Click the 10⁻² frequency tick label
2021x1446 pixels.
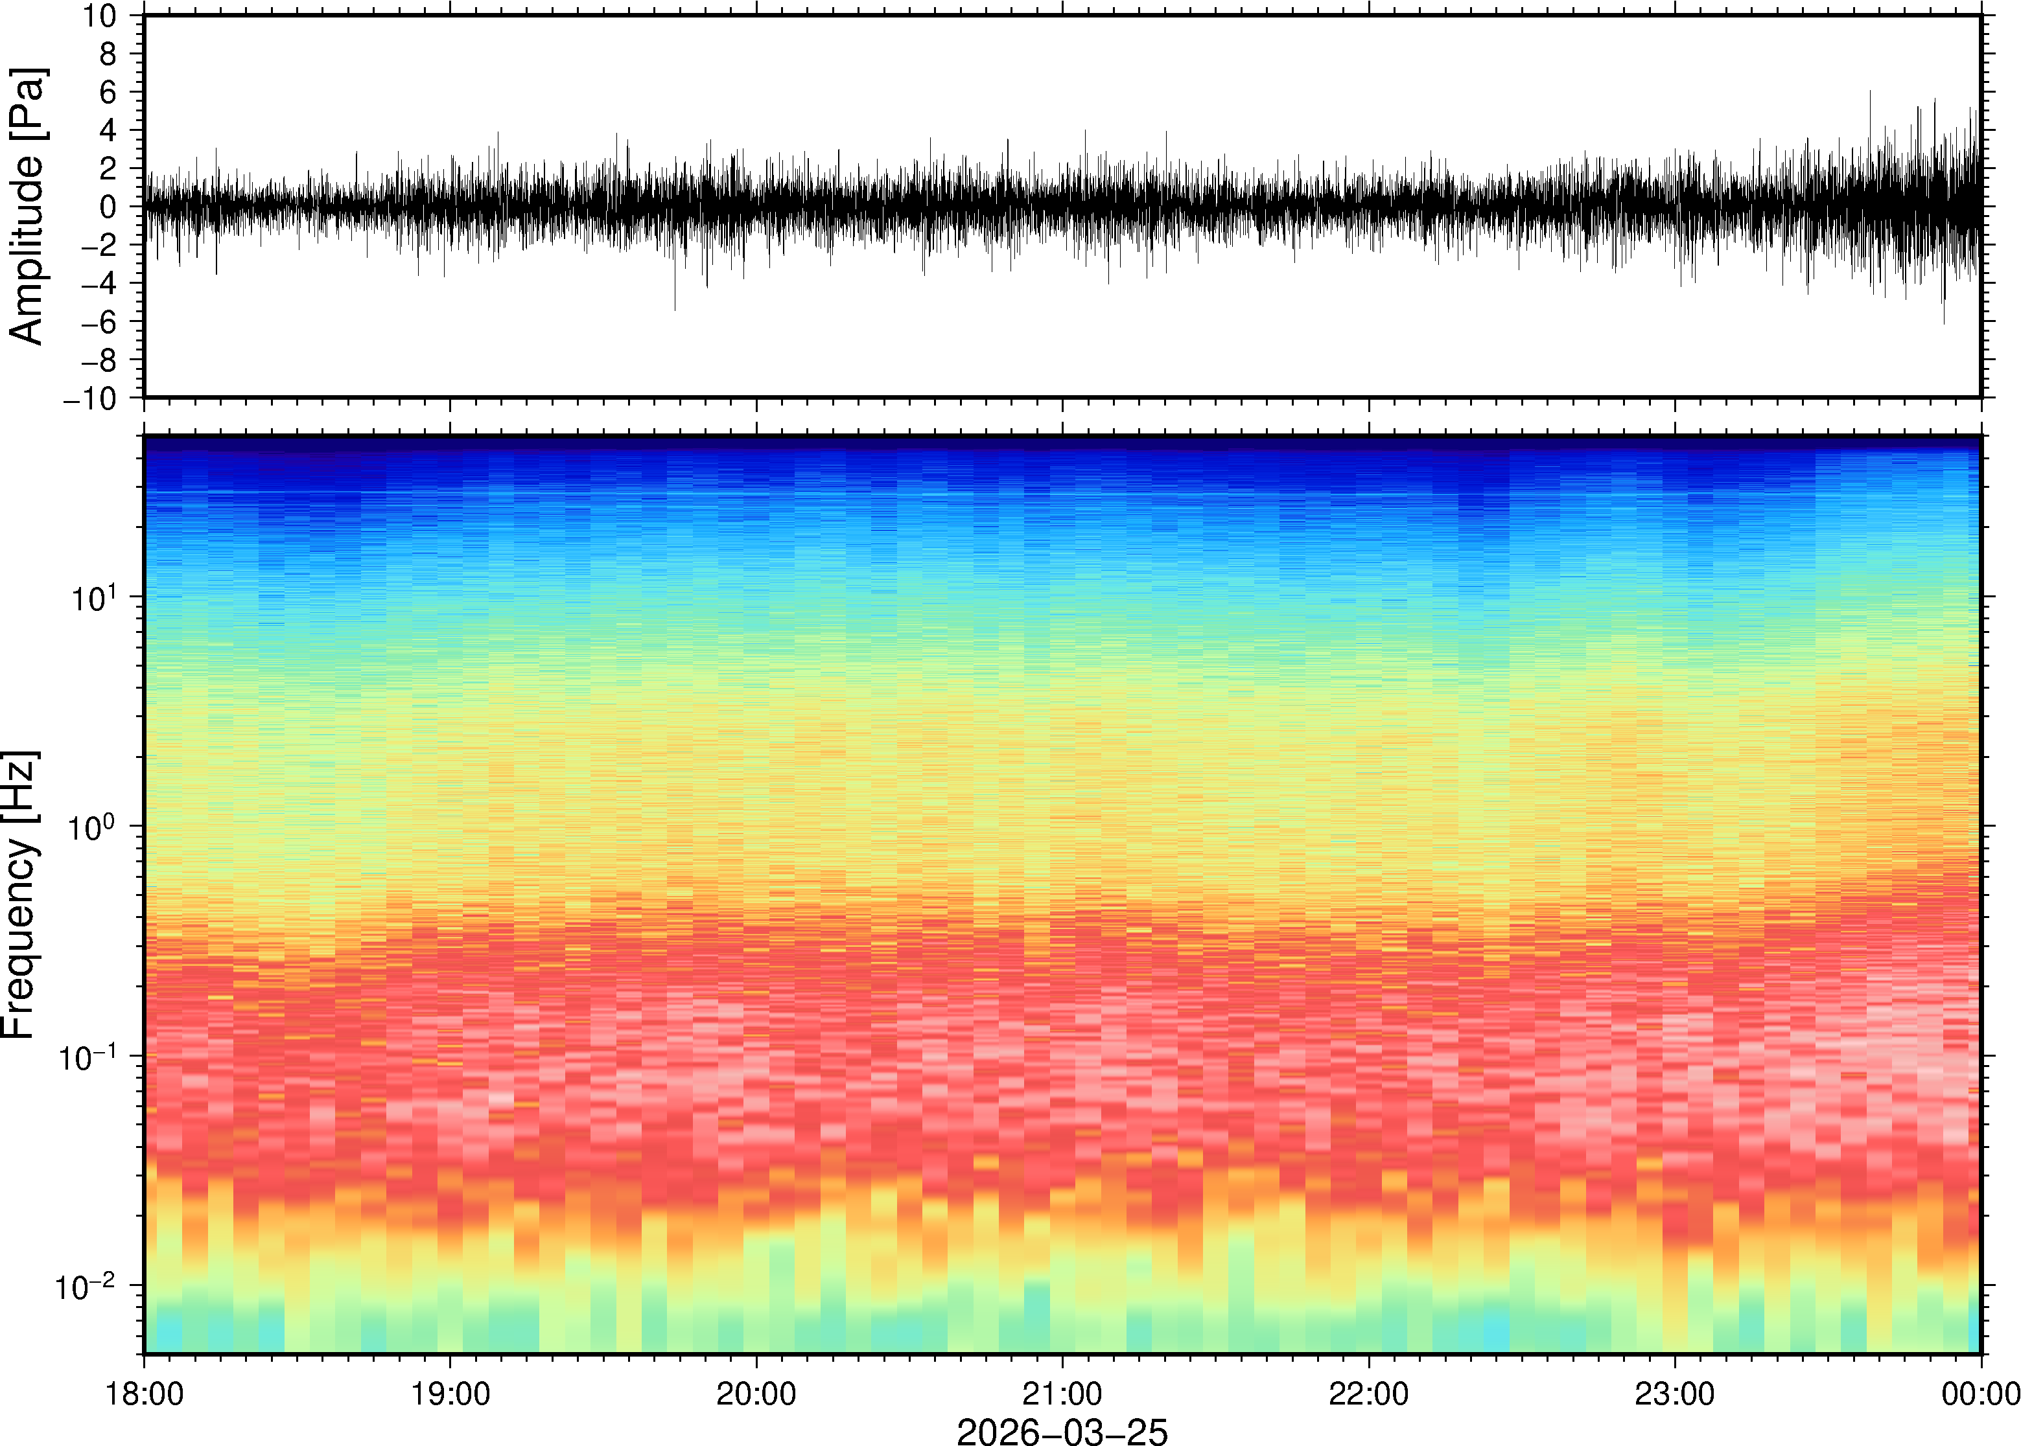[86, 1287]
